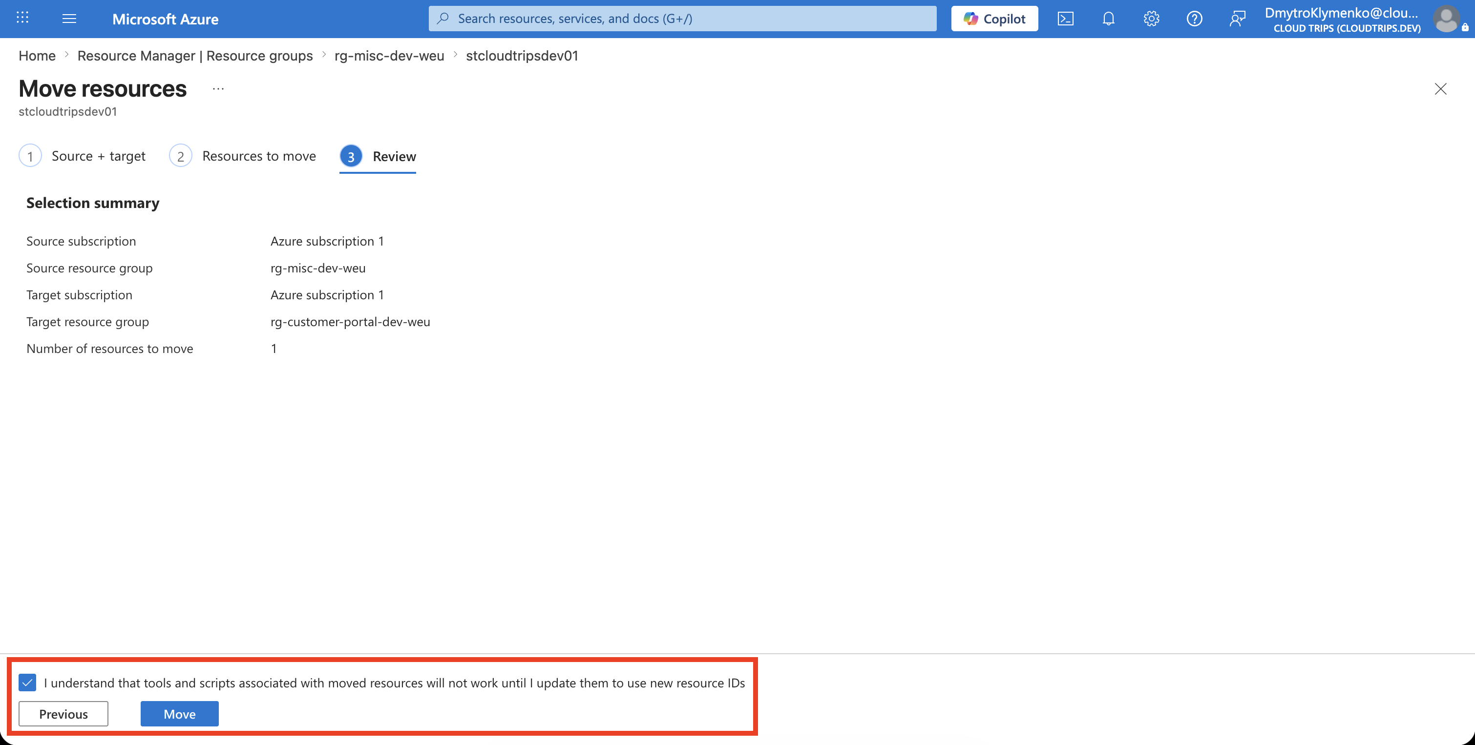
Task: Click the Number of resources to move label
Action: (x=110, y=349)
